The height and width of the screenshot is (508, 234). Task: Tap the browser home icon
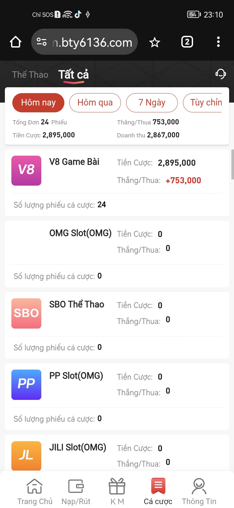click(x=16, y=42)
